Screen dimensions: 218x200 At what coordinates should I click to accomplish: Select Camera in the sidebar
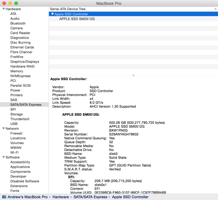[16, 28]
